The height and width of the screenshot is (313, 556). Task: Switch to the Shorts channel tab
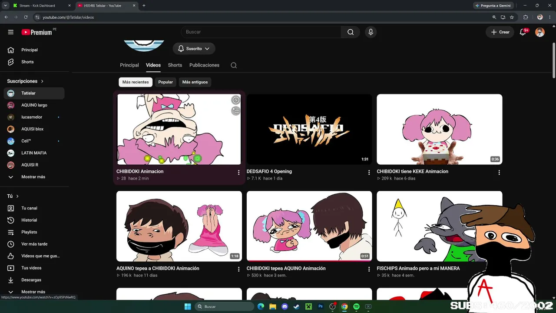[x=175, y=65]
